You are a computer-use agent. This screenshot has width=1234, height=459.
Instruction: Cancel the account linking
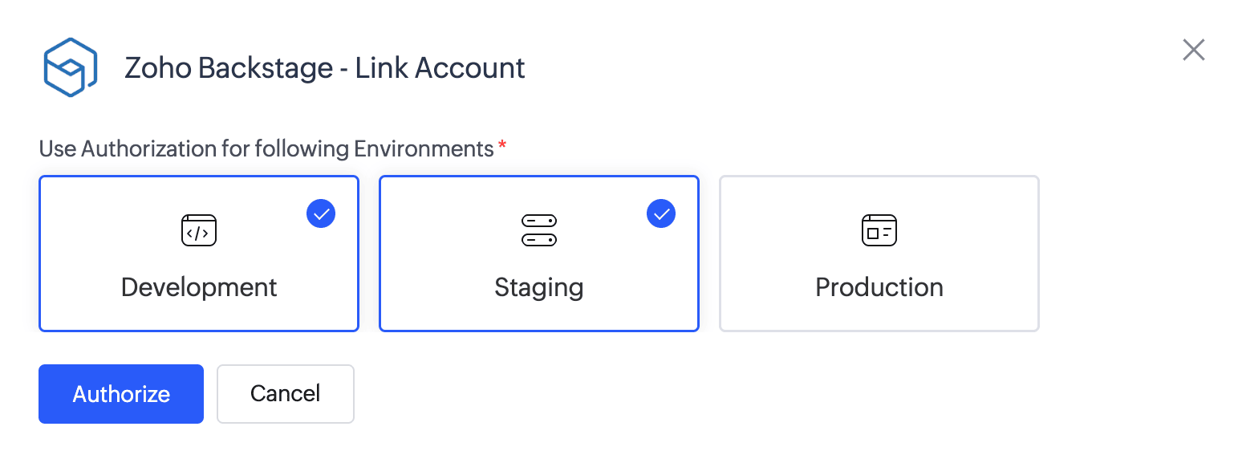coord(285,394)
